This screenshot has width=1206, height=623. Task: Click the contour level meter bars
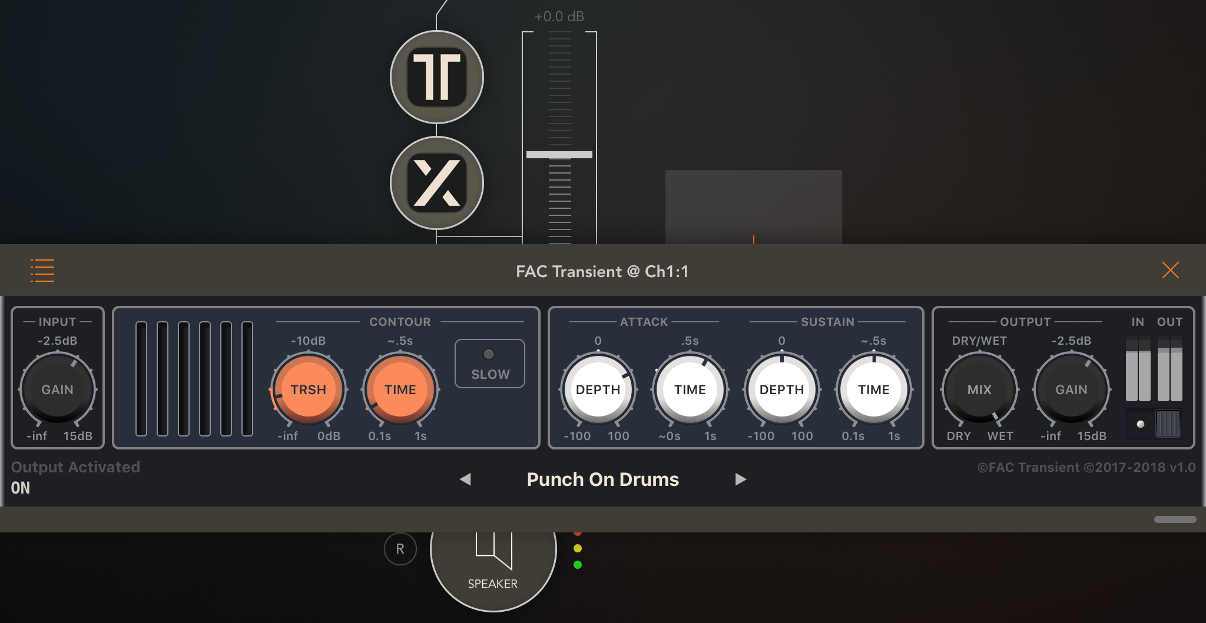[194, 379]
